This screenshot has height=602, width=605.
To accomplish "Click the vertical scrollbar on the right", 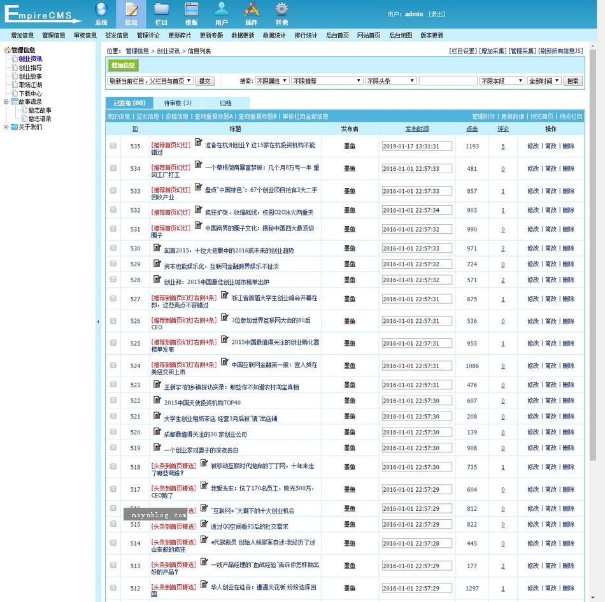I will click(x=592, y=255).
